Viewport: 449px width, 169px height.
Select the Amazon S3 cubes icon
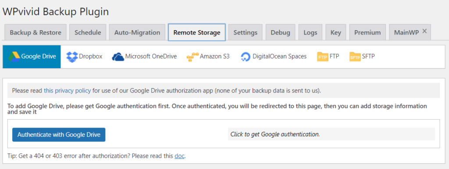point(192,57)
